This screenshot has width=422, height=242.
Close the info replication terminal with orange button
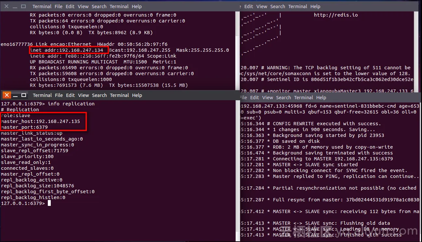point(7,95)
